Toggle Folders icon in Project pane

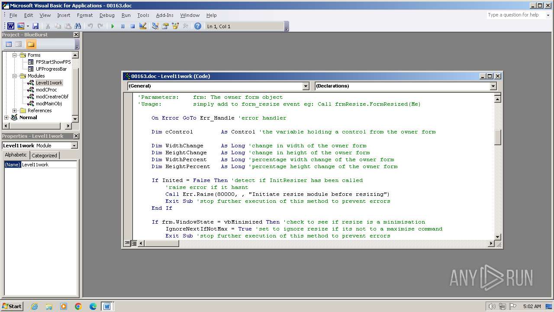(x=31, y=44)
